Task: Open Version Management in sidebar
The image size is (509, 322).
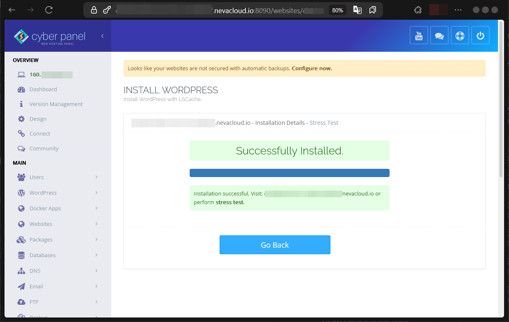Action: (56, 104)
